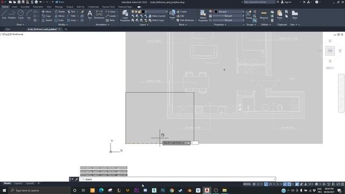Sign in to Autodesk account

pyautogui.click(x=286, y=2)
